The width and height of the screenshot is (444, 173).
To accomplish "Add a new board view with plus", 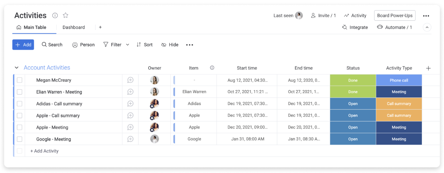I will (100, 27).
